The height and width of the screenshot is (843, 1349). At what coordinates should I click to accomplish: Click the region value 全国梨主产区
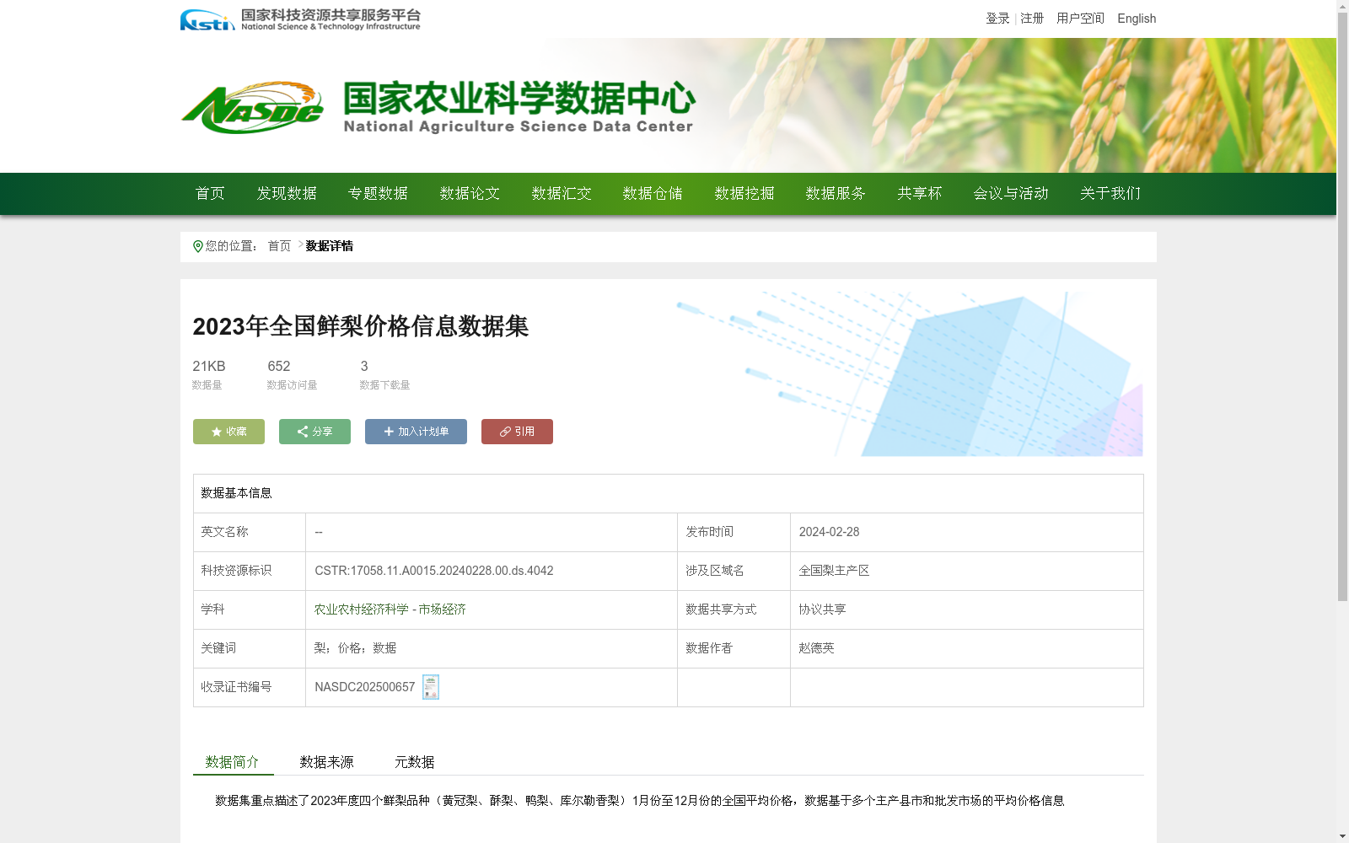tap(834, 571)
